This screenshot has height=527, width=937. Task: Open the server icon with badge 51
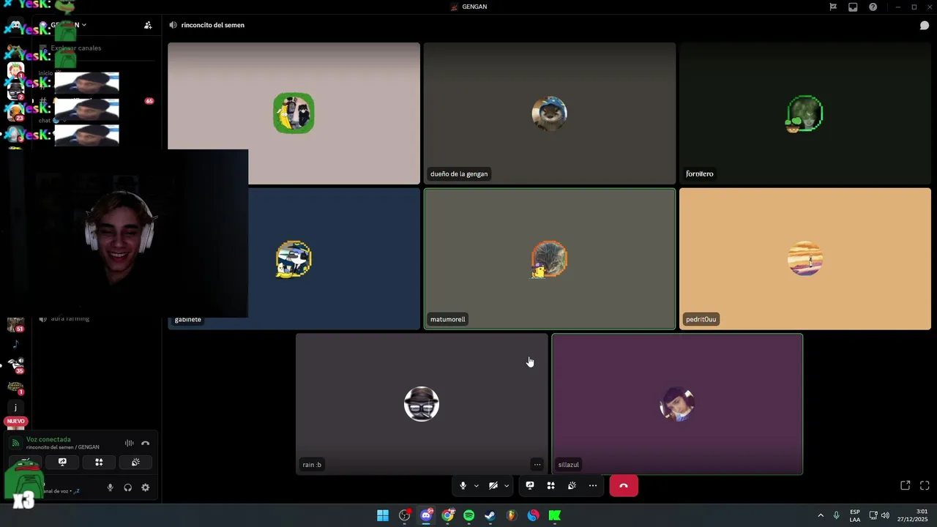pos(15,324)
